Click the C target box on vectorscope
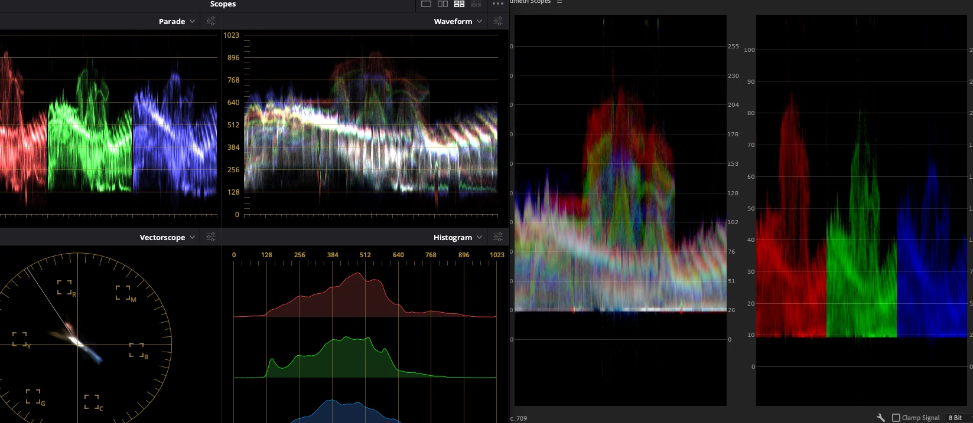This screenshot has width=973, height=423. point(92,402)
